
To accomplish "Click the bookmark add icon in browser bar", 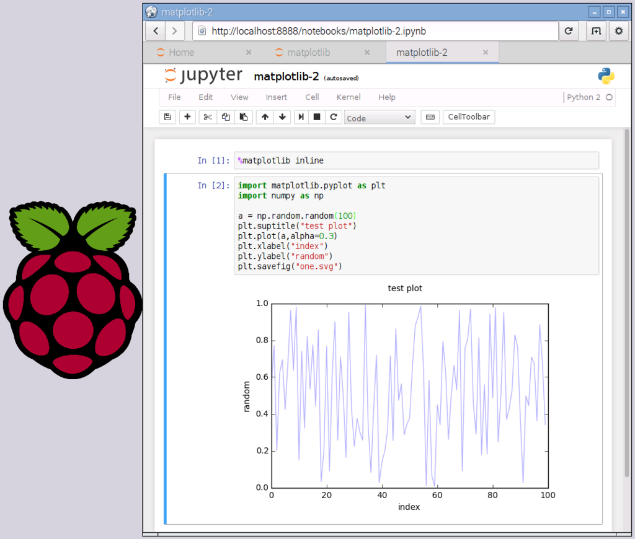I will (x=596, y=31).
